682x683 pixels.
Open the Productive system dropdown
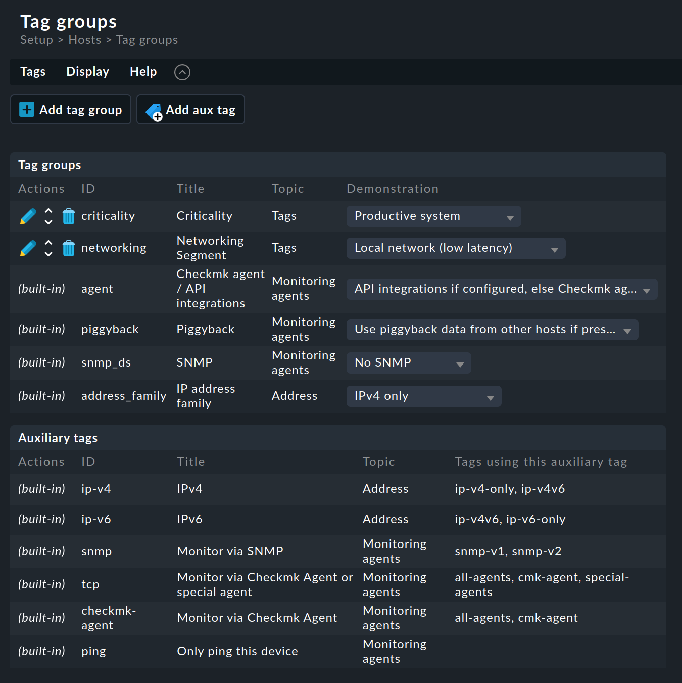pyautogui.click(x=433, y=216)
